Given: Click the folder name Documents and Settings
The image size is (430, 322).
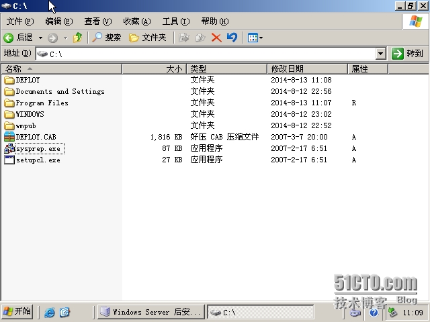Looking at the screenshot, I should click(x=60, y=91).
